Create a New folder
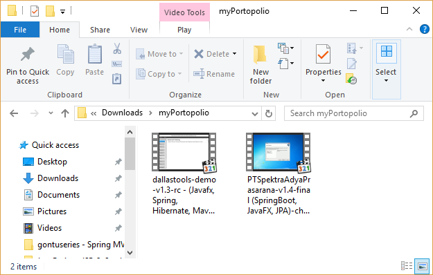This screenshot has width=433, height=275. point(260,65)
